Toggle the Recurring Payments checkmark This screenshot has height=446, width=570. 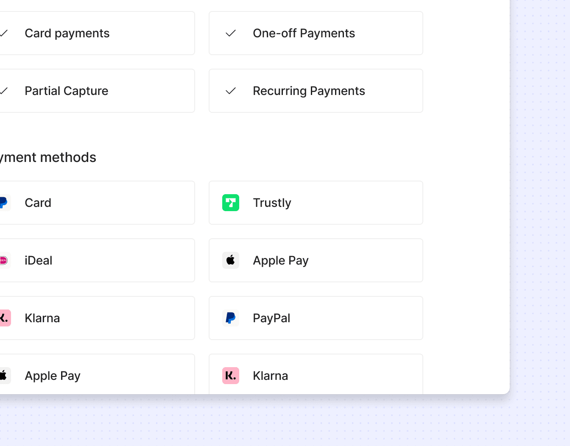(231, 91)
